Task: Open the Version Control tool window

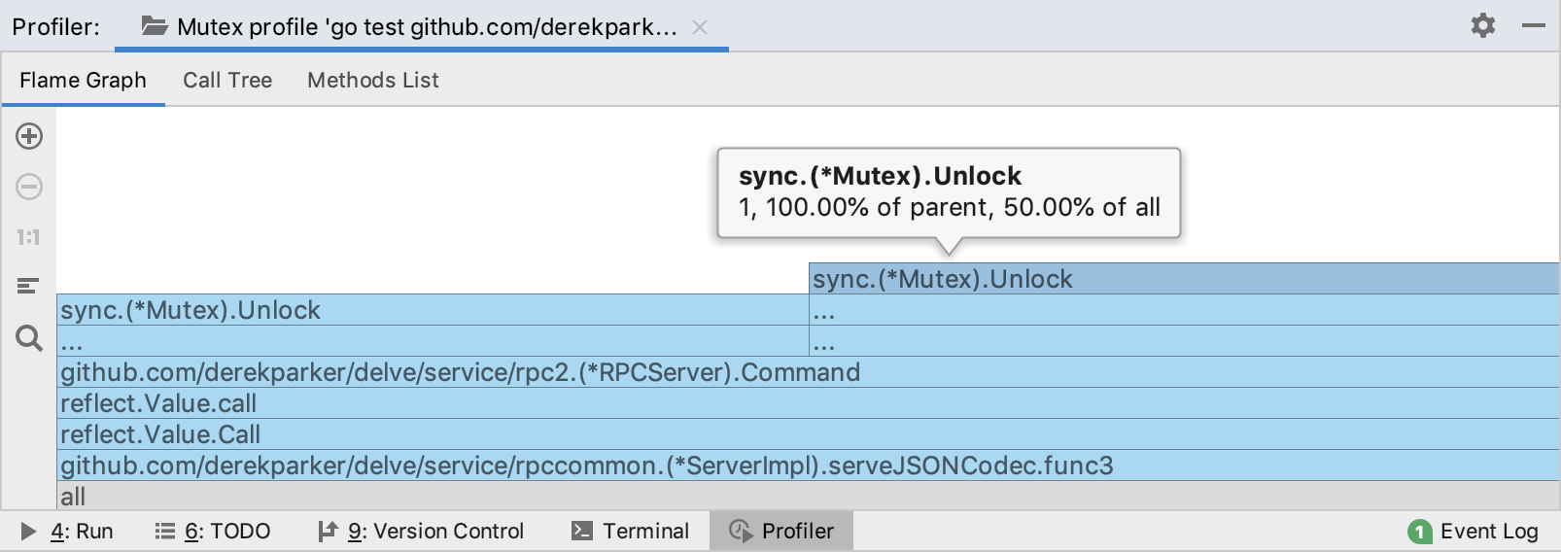Action: pyautogui.click(x=421, y=531)
